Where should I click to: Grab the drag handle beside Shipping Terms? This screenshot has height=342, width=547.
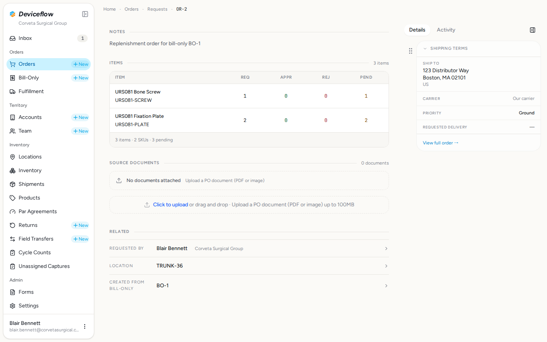coord(411,51)
